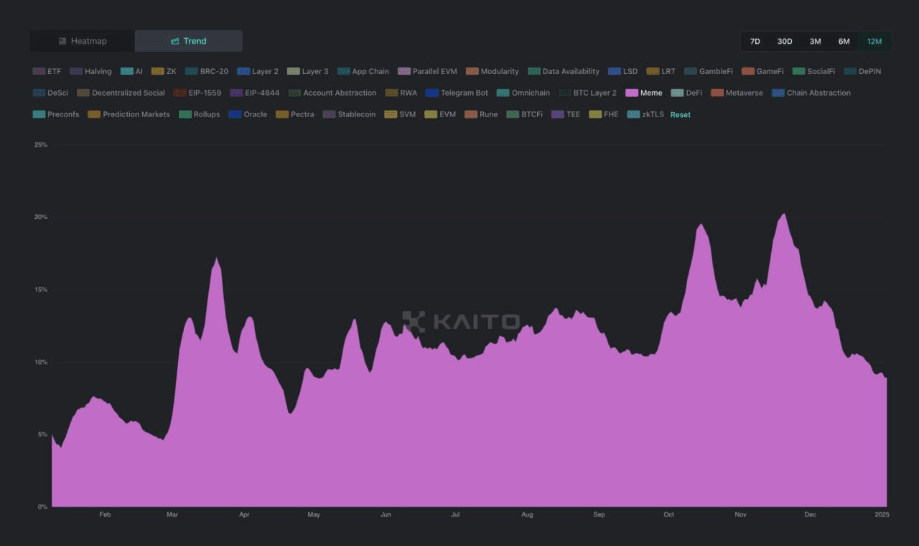Click the 20% y-axis label
Image resolution: width=919 pixels, height=546 pixels.
(40, 217)
